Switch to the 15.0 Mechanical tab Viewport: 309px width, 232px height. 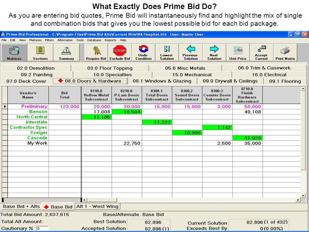pos(192,75)
